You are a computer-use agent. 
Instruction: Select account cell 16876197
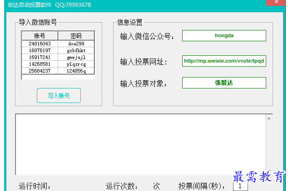pyautogui.click(x=40, y=50)
